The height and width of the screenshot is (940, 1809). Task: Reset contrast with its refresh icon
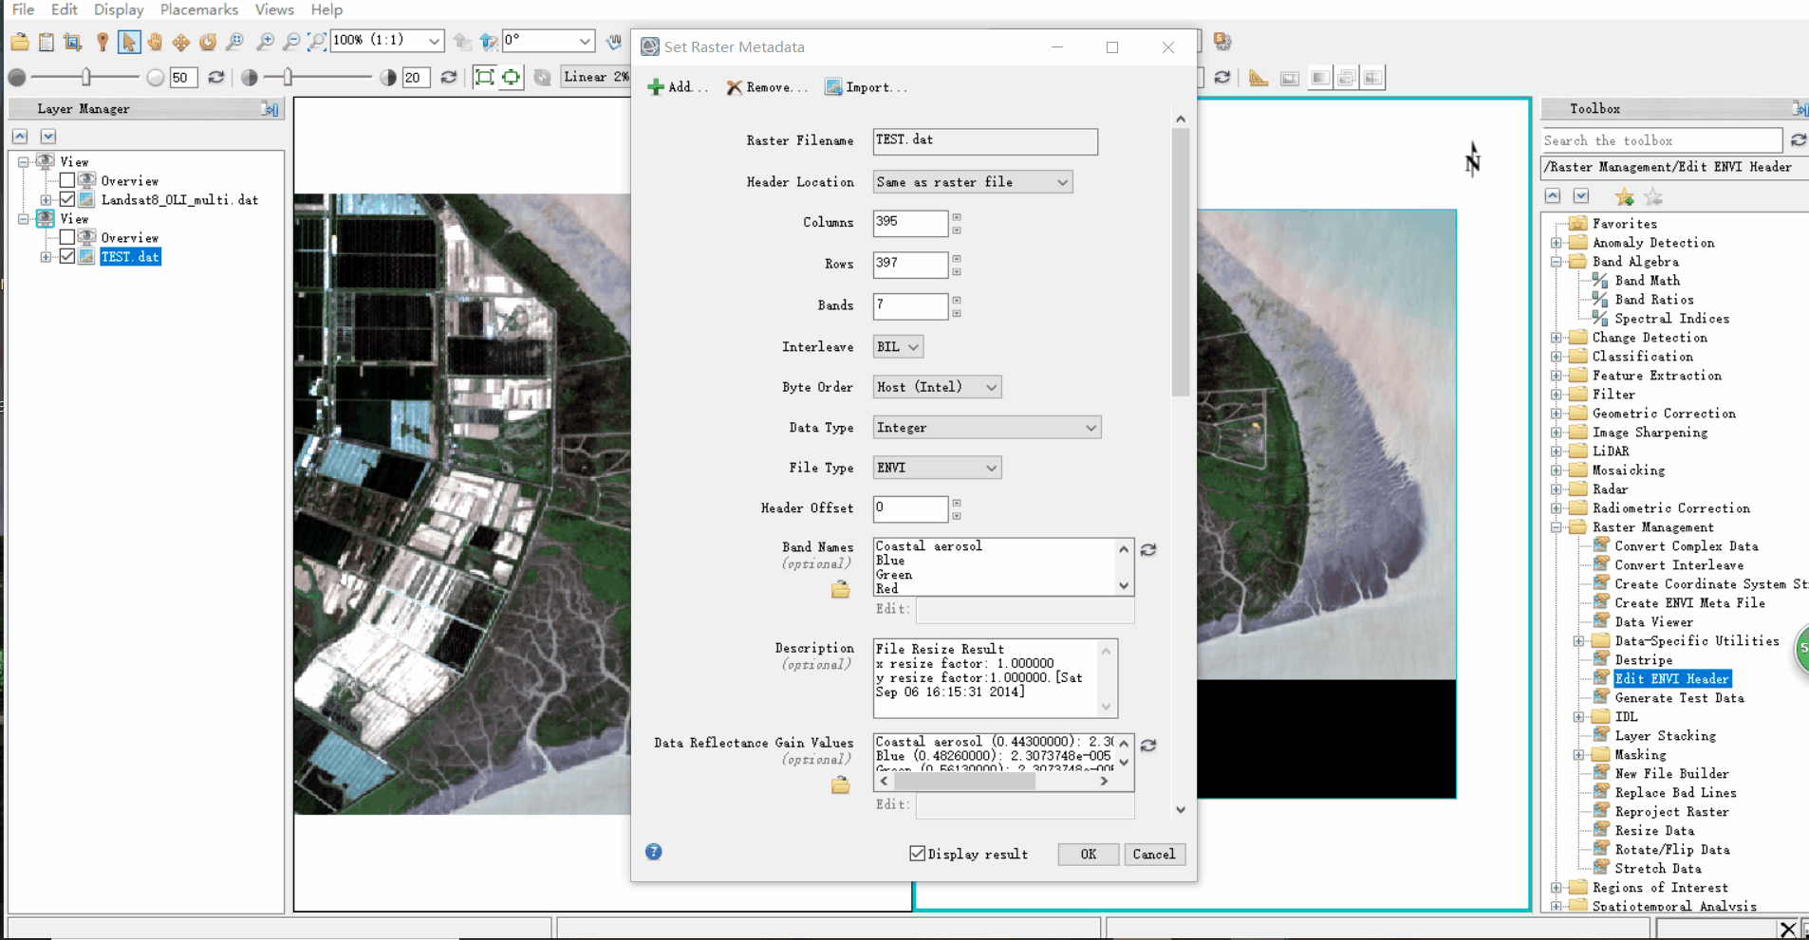(x=449, y=78)
